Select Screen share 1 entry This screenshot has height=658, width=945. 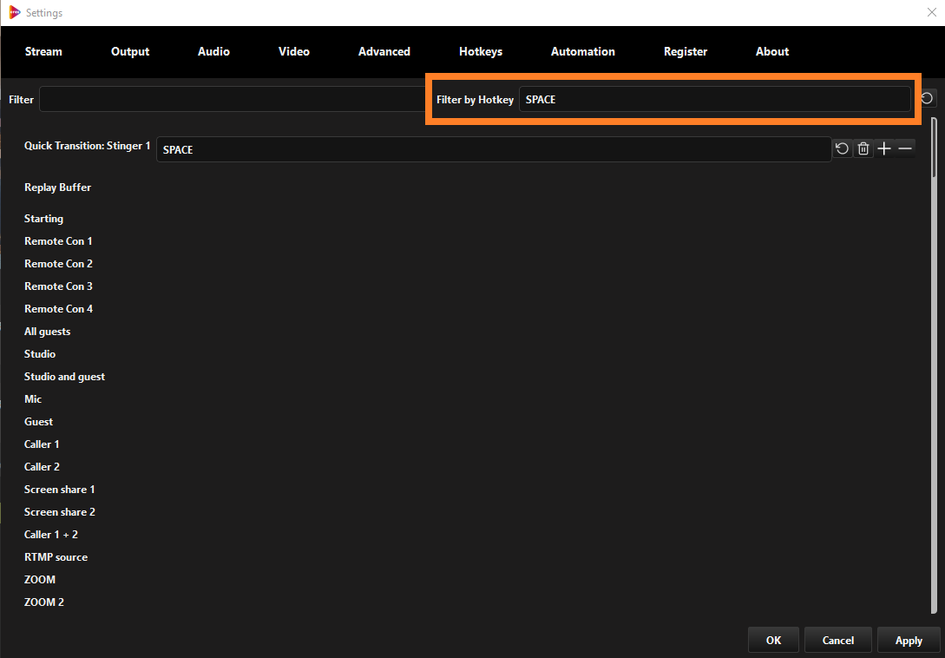tap(60, 489)
